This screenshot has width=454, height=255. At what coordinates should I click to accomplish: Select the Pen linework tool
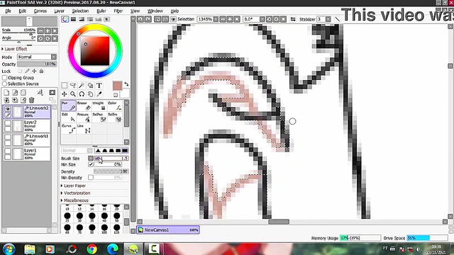(x=69, y=106)
